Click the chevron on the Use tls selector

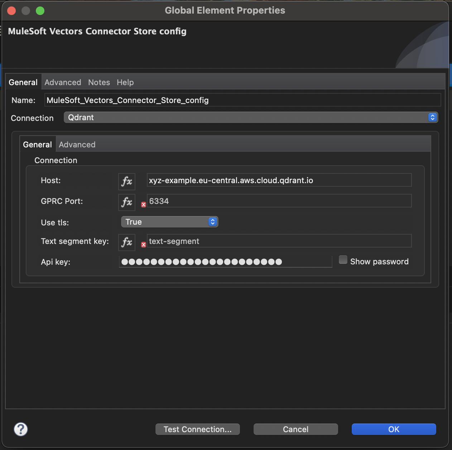click(212, 222)
